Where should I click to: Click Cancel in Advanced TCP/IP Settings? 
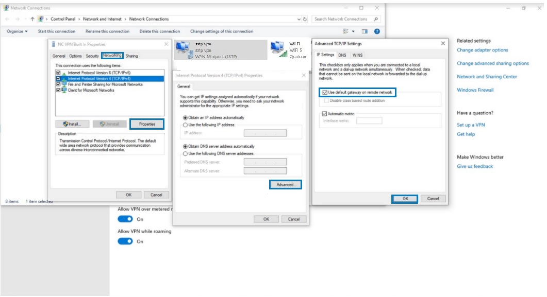433,199
